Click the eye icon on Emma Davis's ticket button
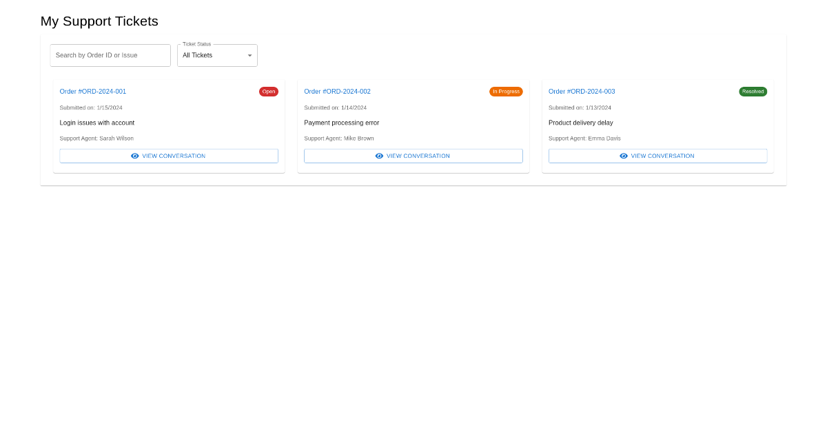The image size is (827, 434). pos(624,156)
